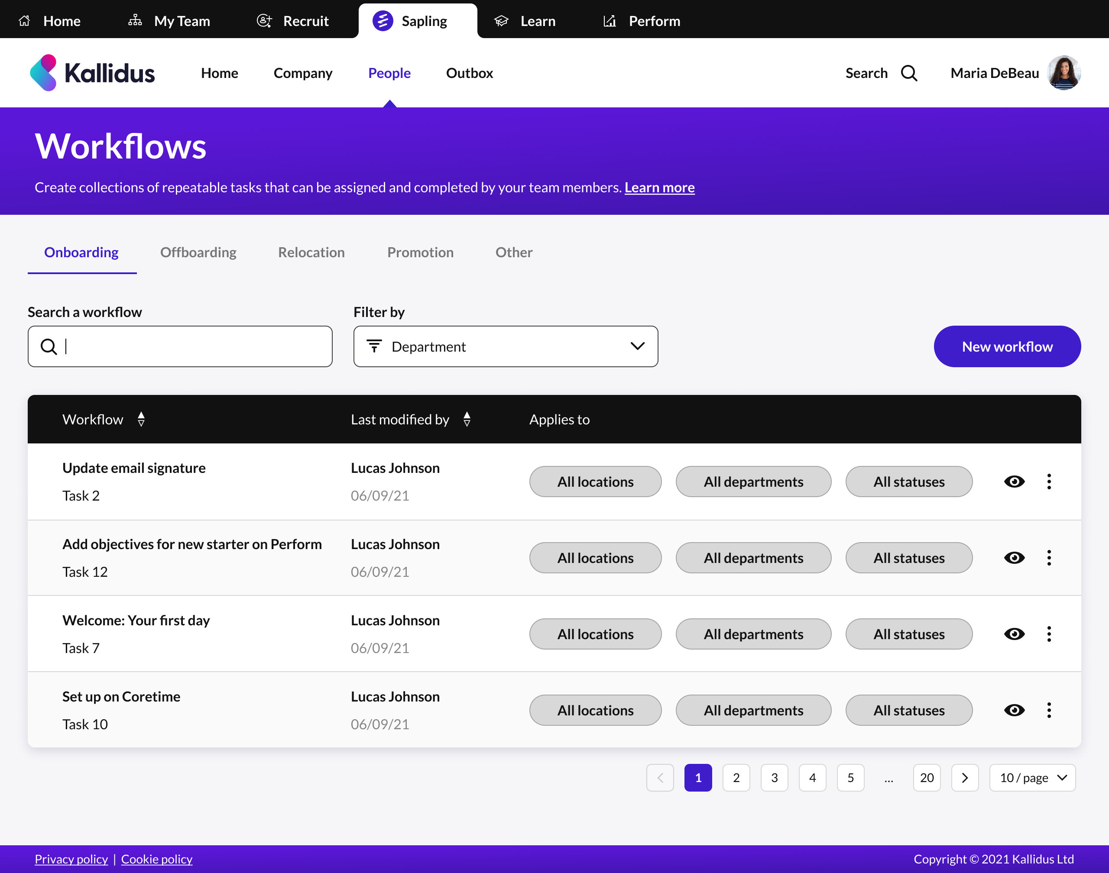The width and height of the screenshot is (1109, 873).
Task: Go to next page arrow
Action: (x=964, y=777)
